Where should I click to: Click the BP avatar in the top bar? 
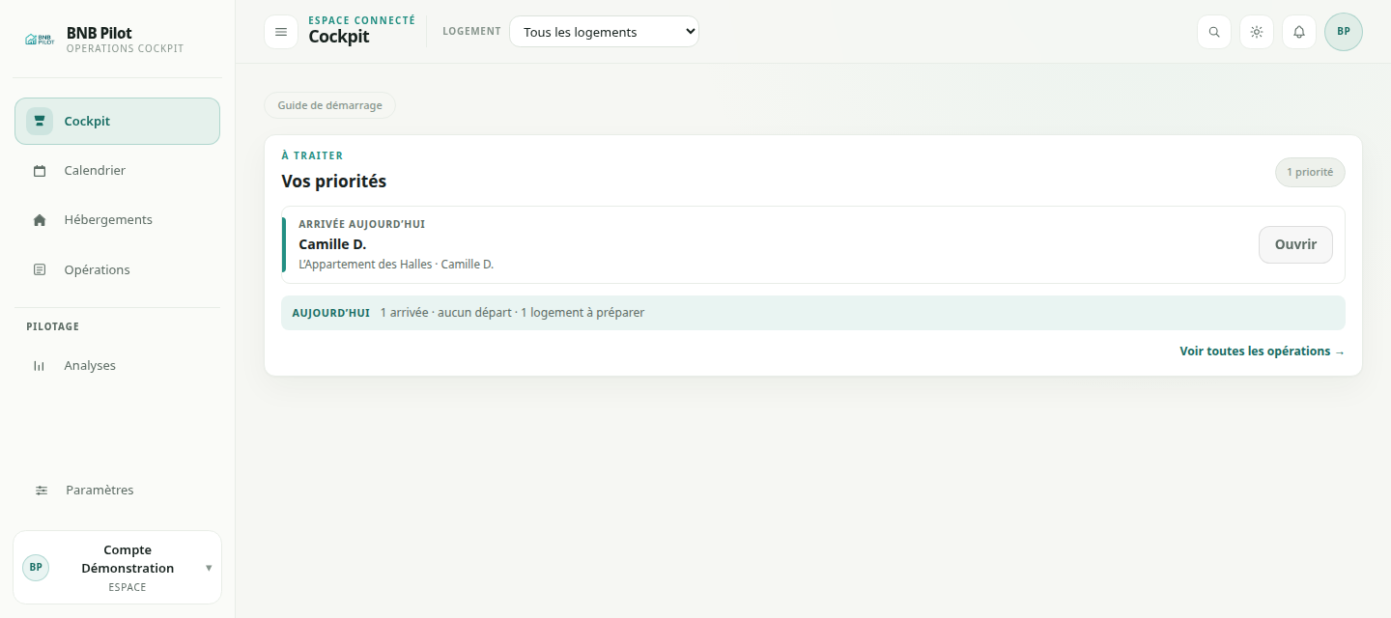(x=1344, y=32)
